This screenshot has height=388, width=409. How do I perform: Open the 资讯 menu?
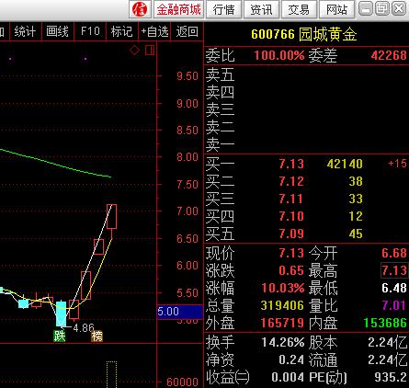(x=261, y=9)
